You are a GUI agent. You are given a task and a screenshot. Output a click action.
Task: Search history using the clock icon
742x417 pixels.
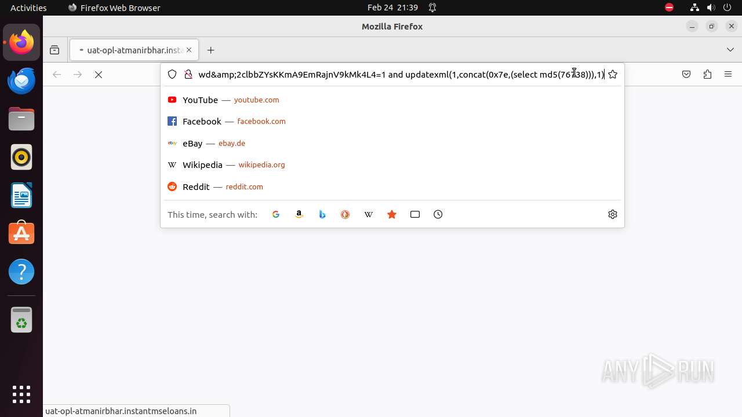click(438, 214)
